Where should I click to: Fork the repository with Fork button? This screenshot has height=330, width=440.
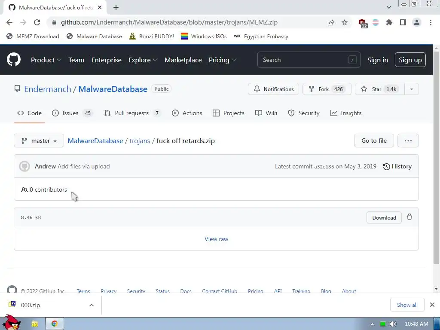tap(327, 89)
